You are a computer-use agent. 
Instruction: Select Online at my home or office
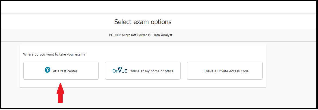143,71
